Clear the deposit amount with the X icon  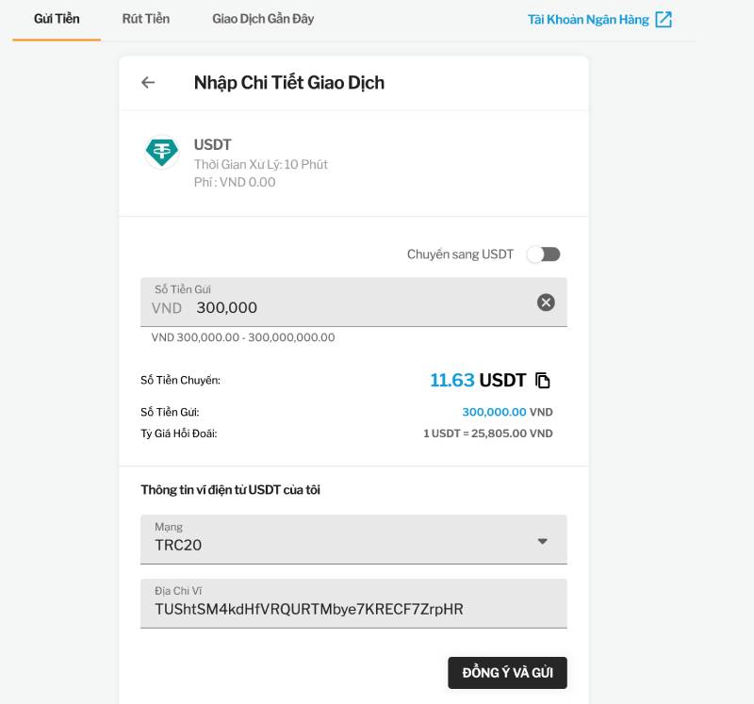click(x=546, y=303)
